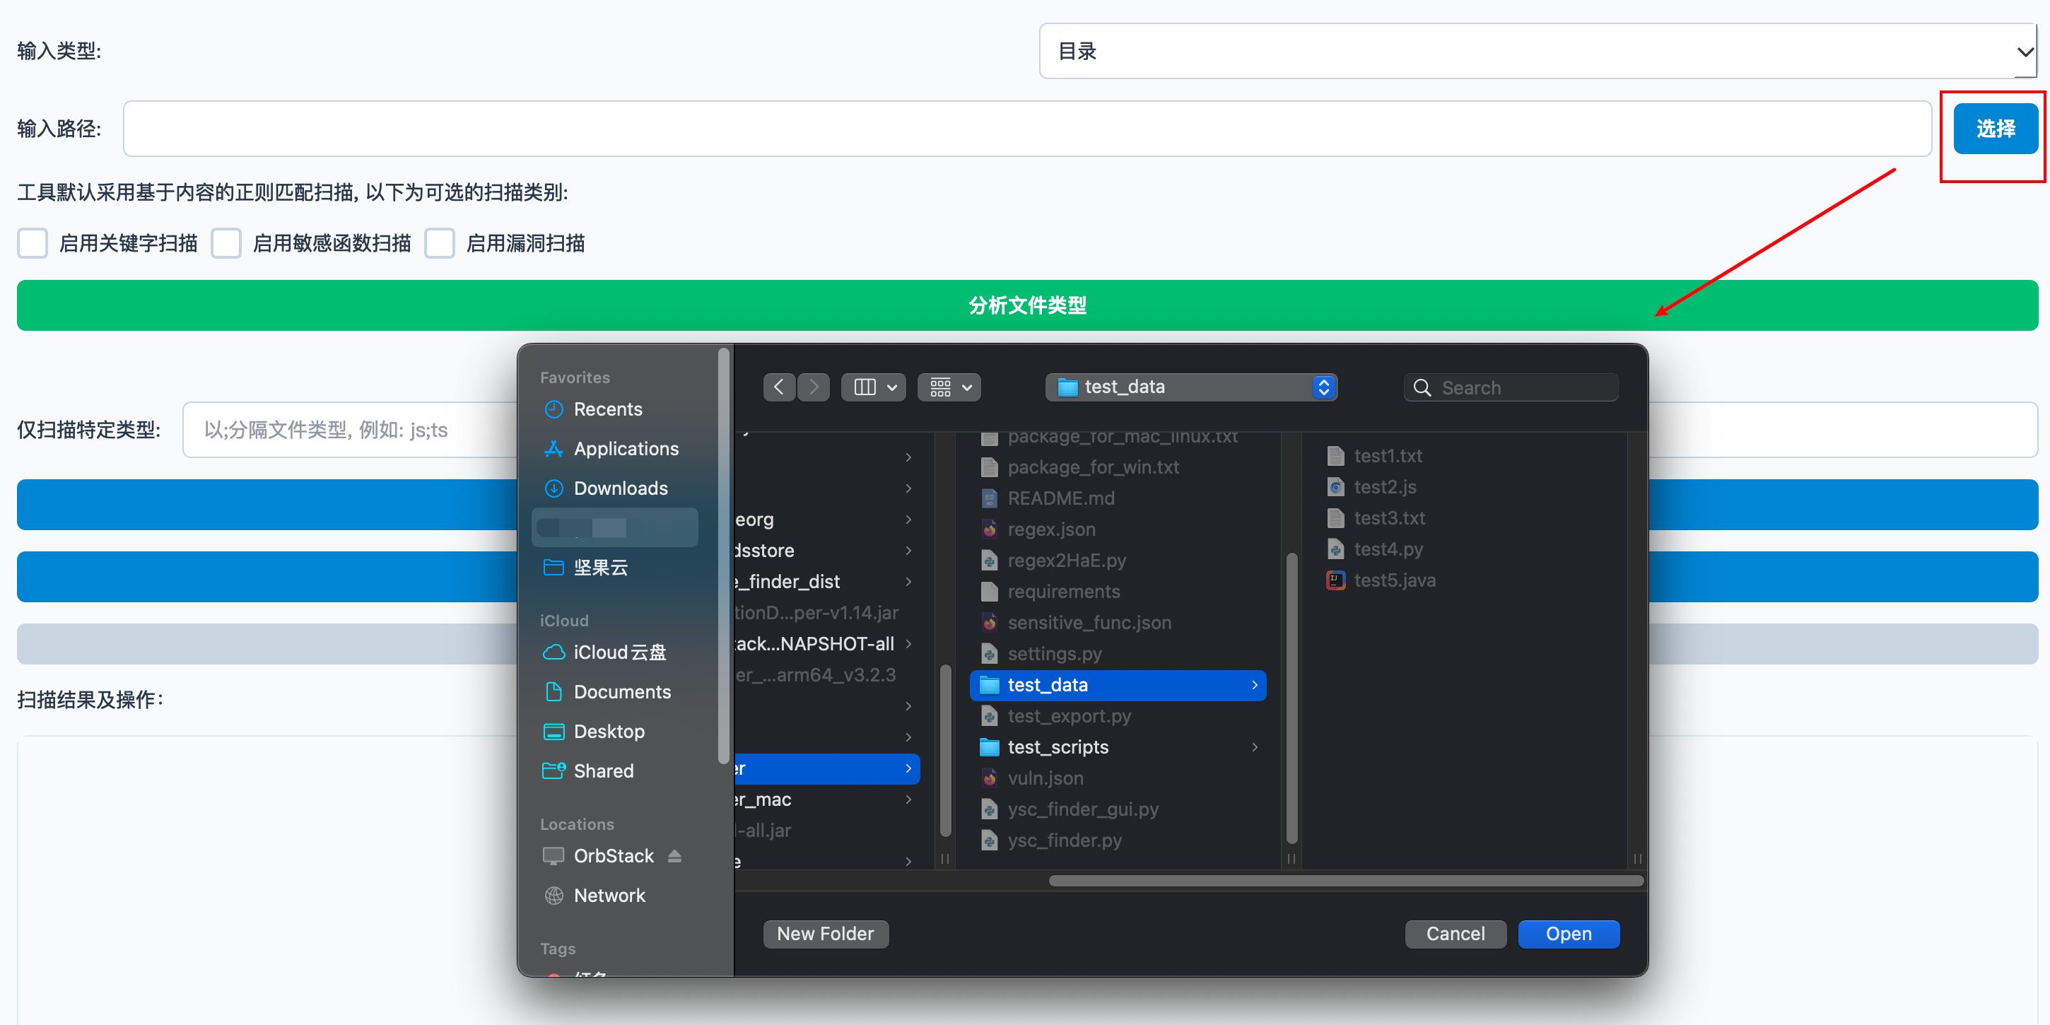This screenshot has height=1025, width=2050.
Task: Open the test_data path popup menu
Action: [1190, 387]
